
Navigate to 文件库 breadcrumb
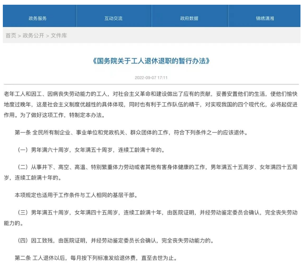(59, 36)
